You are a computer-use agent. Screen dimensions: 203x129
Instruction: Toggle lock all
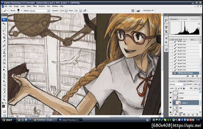pos(184,88)
